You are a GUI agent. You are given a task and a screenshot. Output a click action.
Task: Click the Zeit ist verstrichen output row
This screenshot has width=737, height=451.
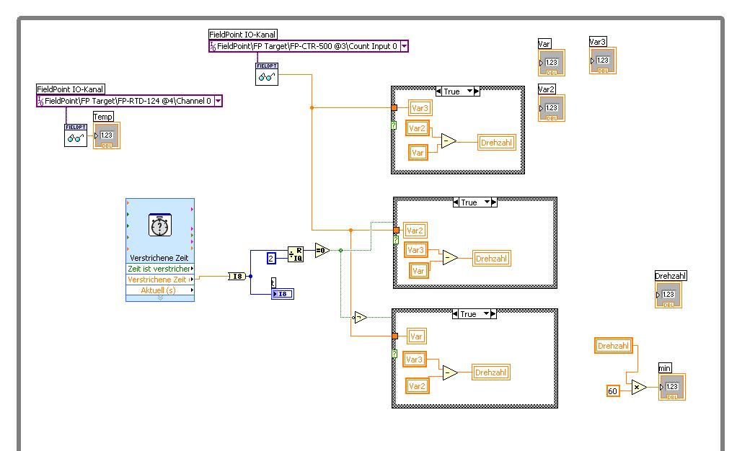(x=160, y=269)
